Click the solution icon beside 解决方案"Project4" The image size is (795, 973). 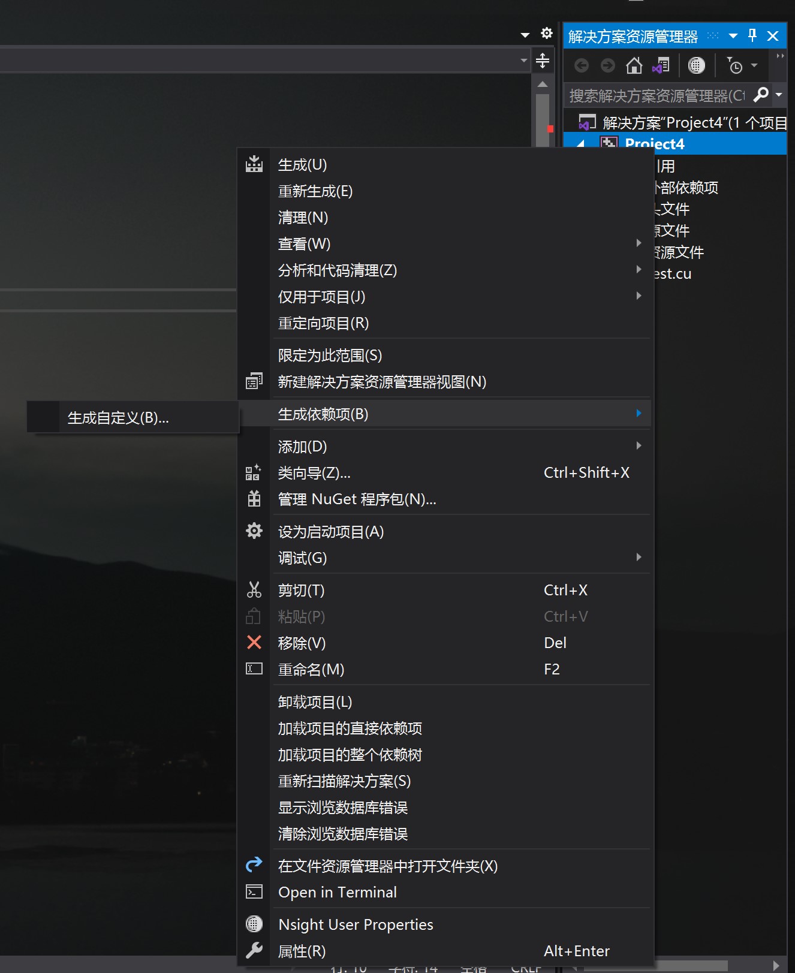click(587, 122)
